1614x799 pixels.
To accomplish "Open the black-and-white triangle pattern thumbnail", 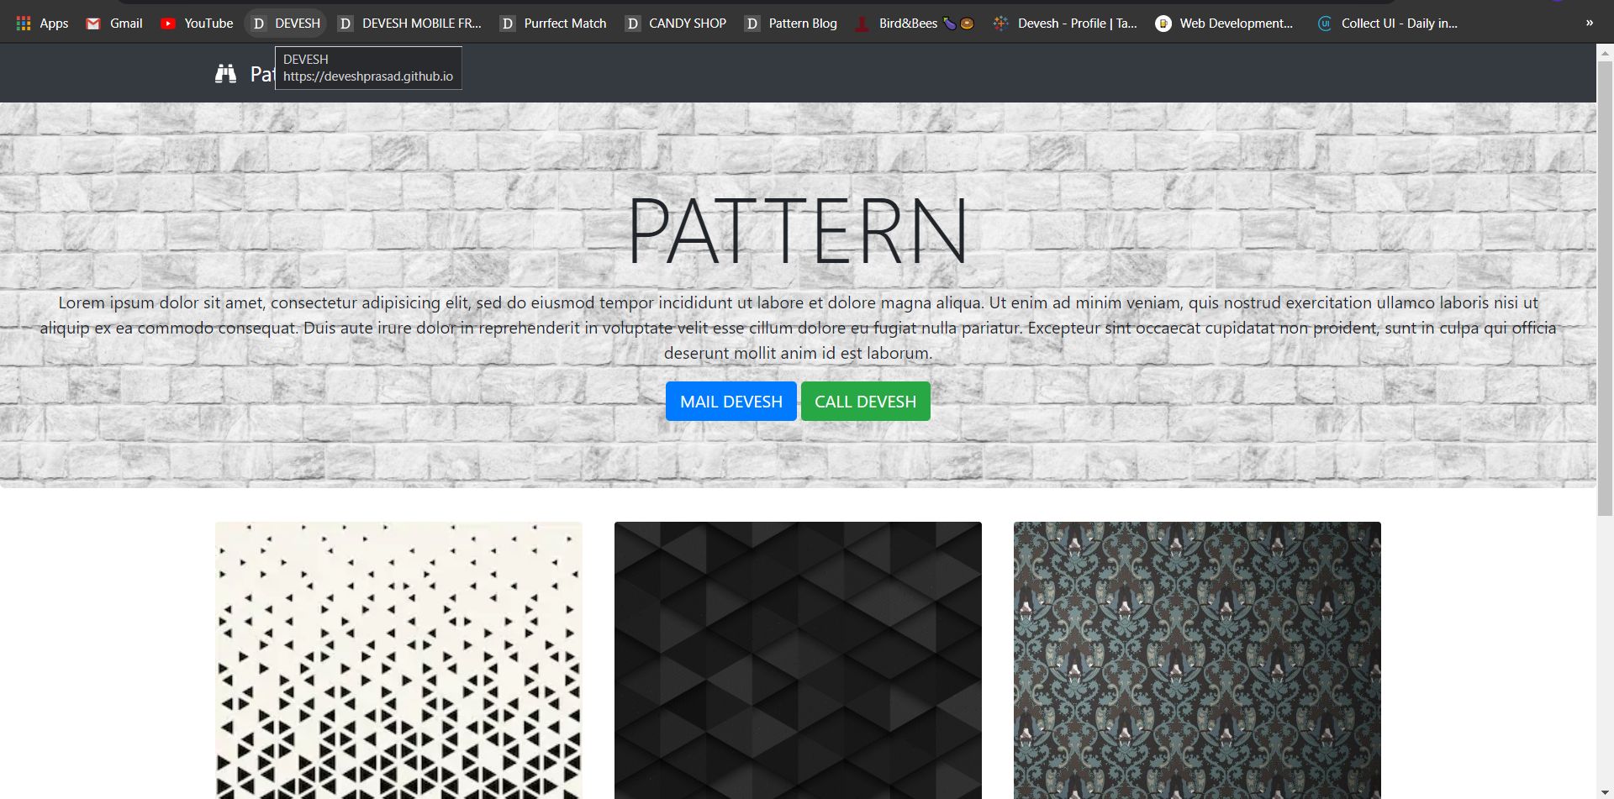I will [398, 660].
